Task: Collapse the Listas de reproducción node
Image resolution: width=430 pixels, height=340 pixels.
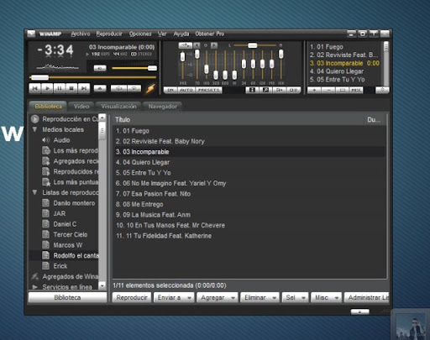Action: click(x=34, y=192)
